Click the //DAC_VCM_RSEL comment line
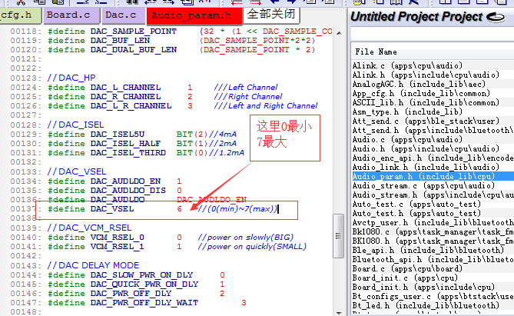Screen dimensions: 514x316 [x=89, y=228]
